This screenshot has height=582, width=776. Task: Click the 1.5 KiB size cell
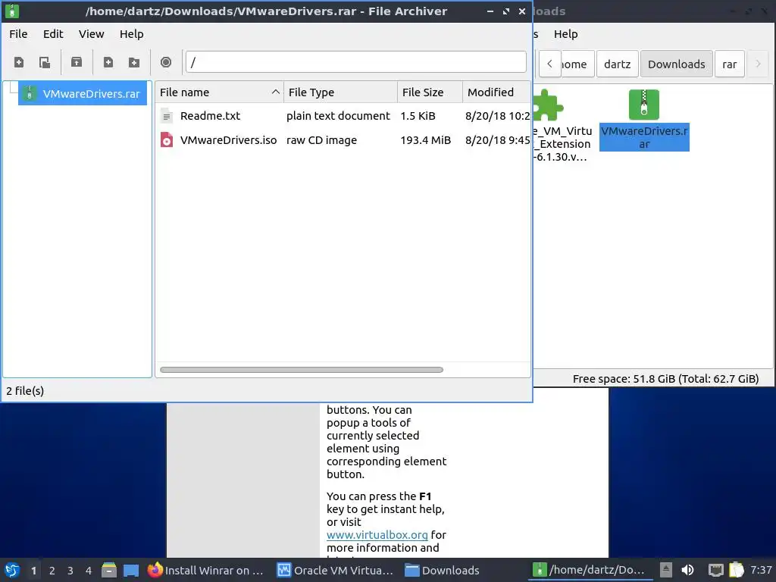418,116
